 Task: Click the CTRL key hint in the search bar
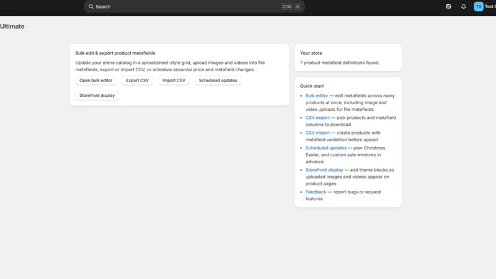pyautogui.click(x=287, y=7)
